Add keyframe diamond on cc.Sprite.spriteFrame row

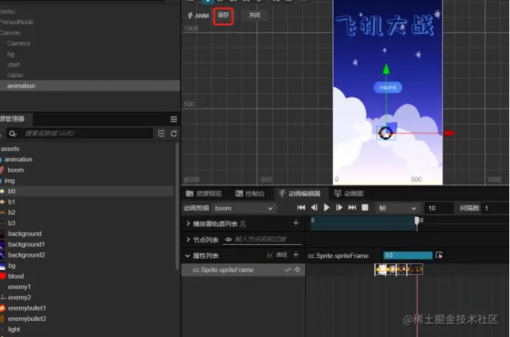click(x=297, y=270)
